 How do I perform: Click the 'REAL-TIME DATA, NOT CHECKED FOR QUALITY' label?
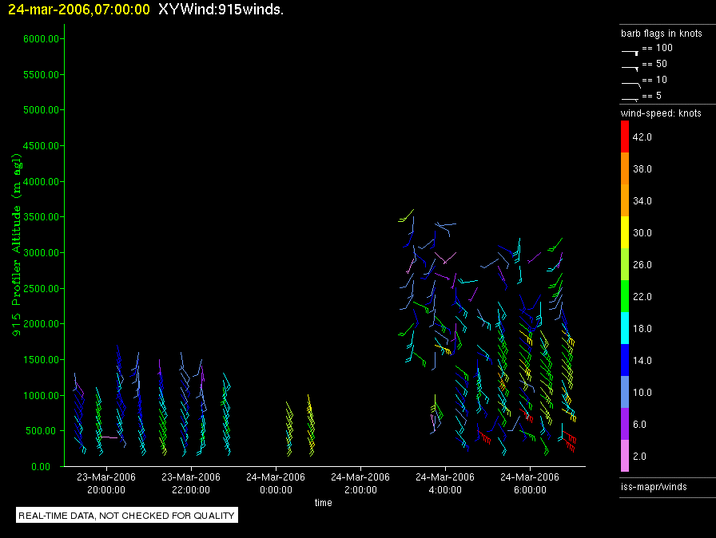tap(127, 516)
